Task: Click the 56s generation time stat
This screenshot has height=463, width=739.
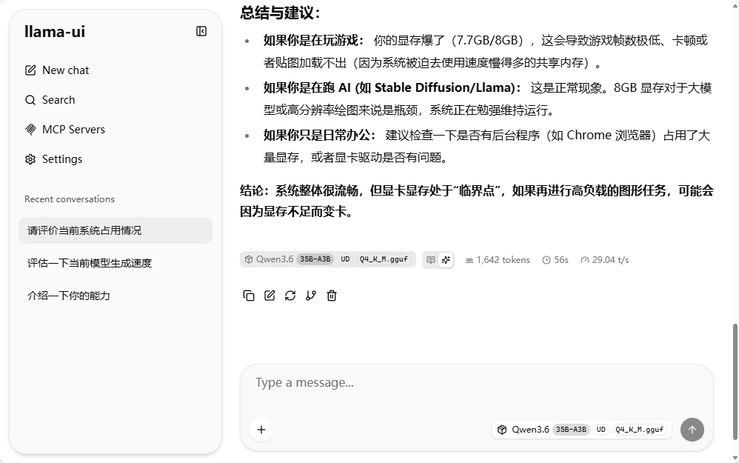Action: pos(555,260)
